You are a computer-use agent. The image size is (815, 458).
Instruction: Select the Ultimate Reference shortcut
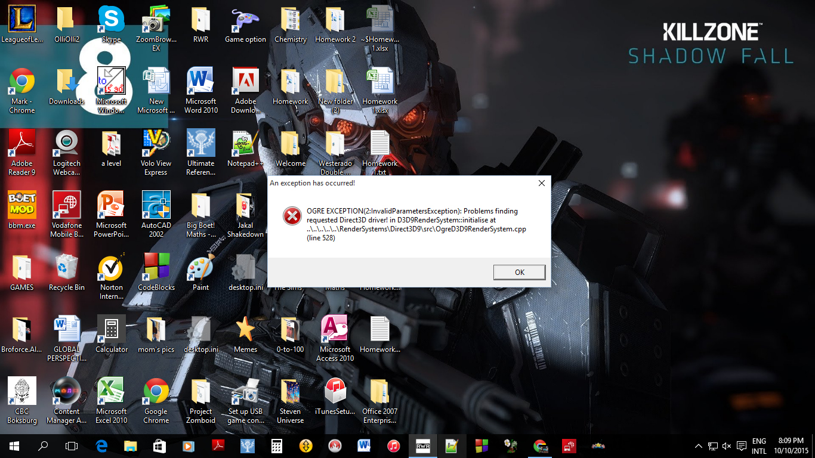(x=201, y=153)
